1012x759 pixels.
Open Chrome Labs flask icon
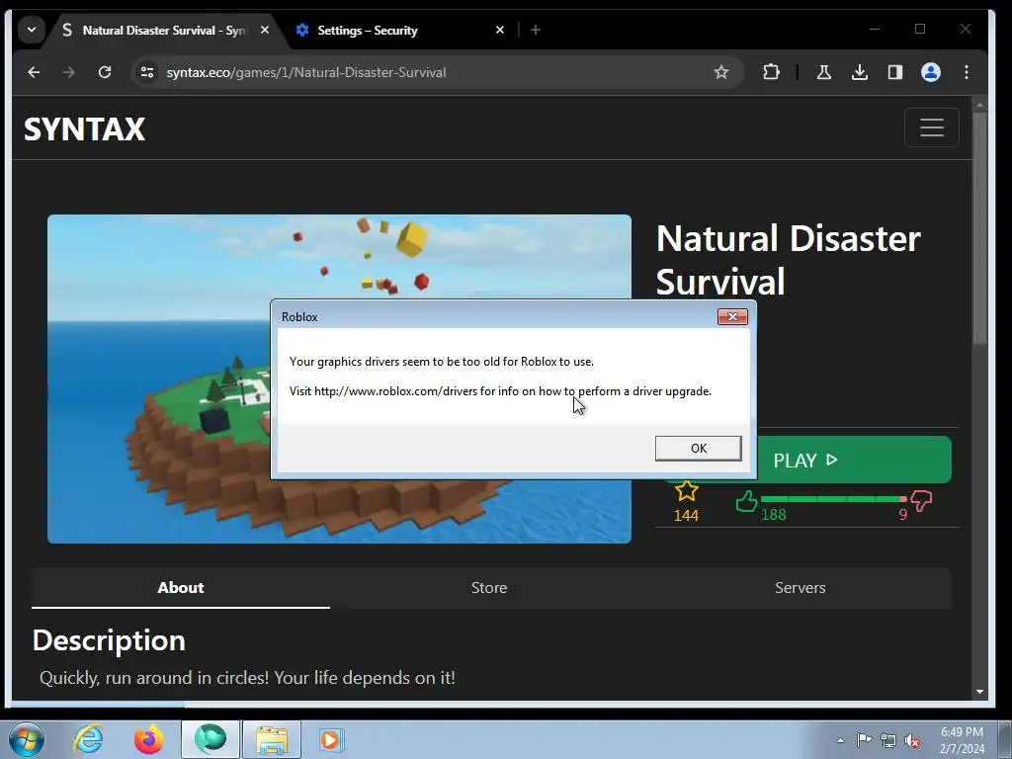coord(824,72)
